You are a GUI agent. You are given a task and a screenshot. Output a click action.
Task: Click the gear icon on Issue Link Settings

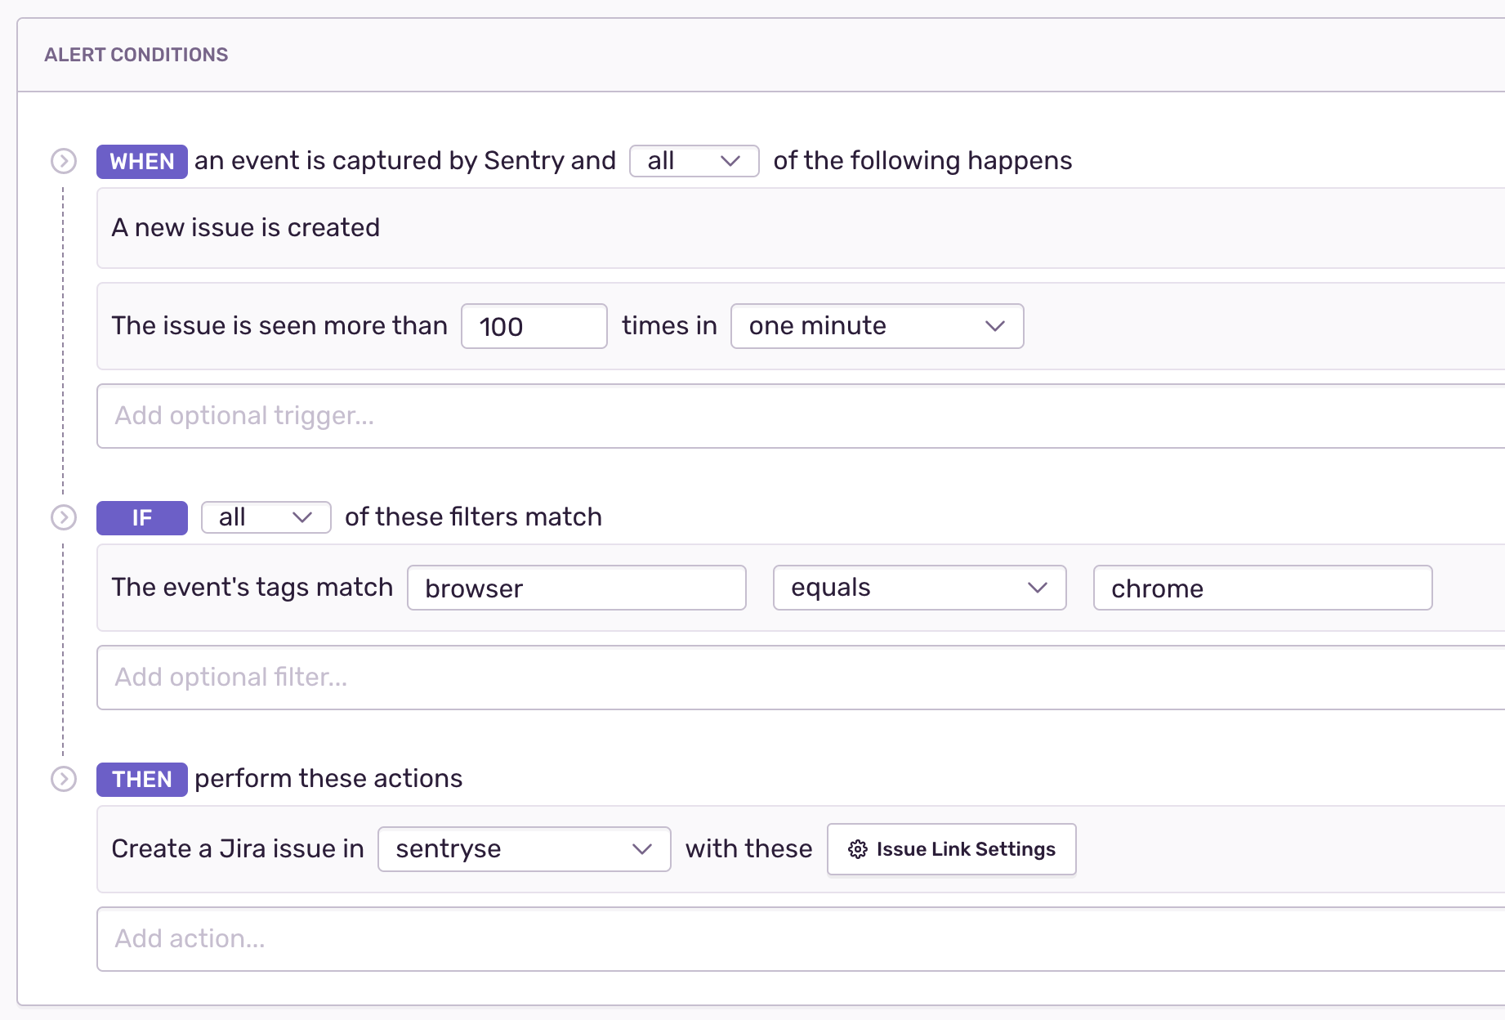tap(858, 849)
